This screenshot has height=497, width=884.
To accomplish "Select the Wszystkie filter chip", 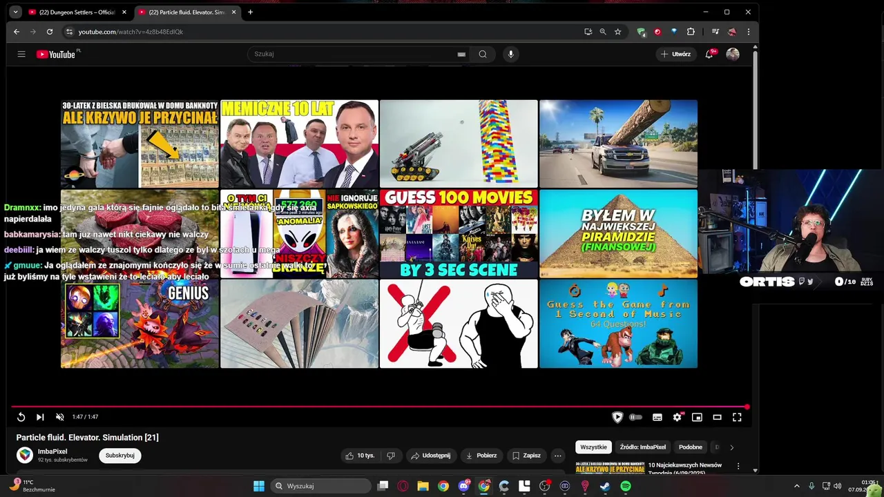I will [x=593, y=447].
